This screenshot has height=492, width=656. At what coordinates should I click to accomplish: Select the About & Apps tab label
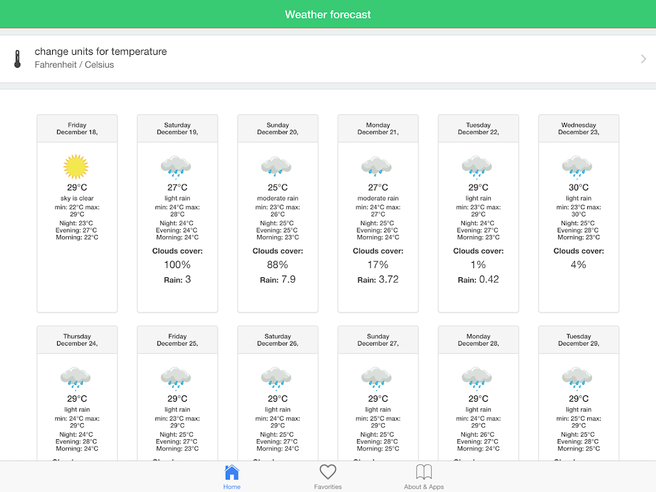coord(424,486)
